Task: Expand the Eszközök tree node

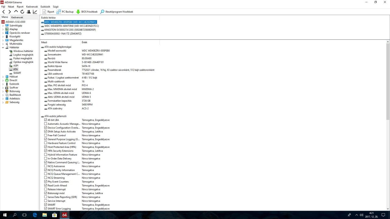Action: (x=3, y=84)
